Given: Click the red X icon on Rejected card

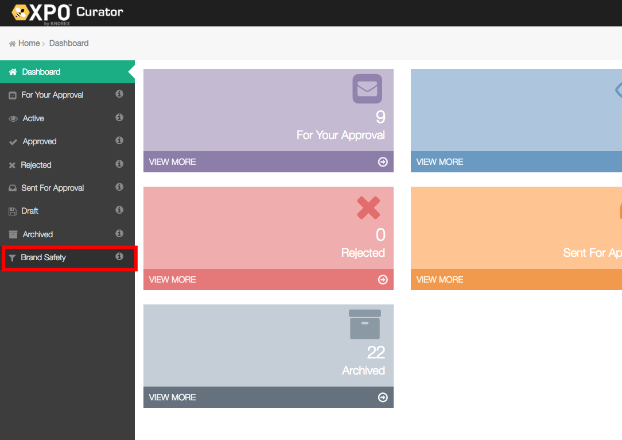Looking at the screenshot, I should 368,208.
